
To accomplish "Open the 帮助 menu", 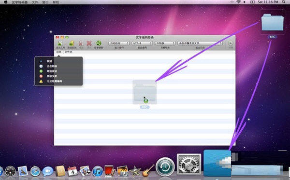I will click(56, 2).
